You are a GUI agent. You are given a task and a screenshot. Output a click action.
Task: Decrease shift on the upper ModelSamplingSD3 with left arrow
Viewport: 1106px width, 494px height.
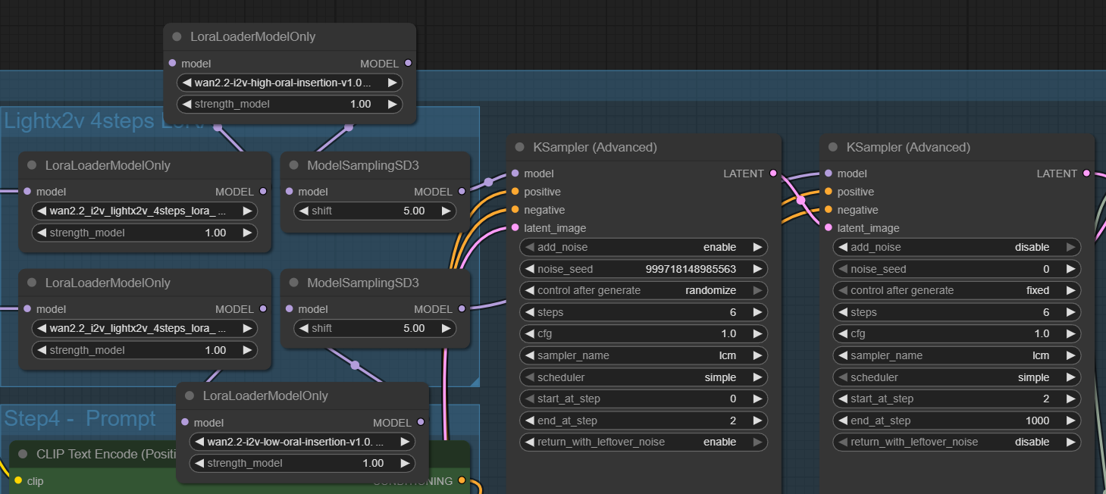(304, 211)
